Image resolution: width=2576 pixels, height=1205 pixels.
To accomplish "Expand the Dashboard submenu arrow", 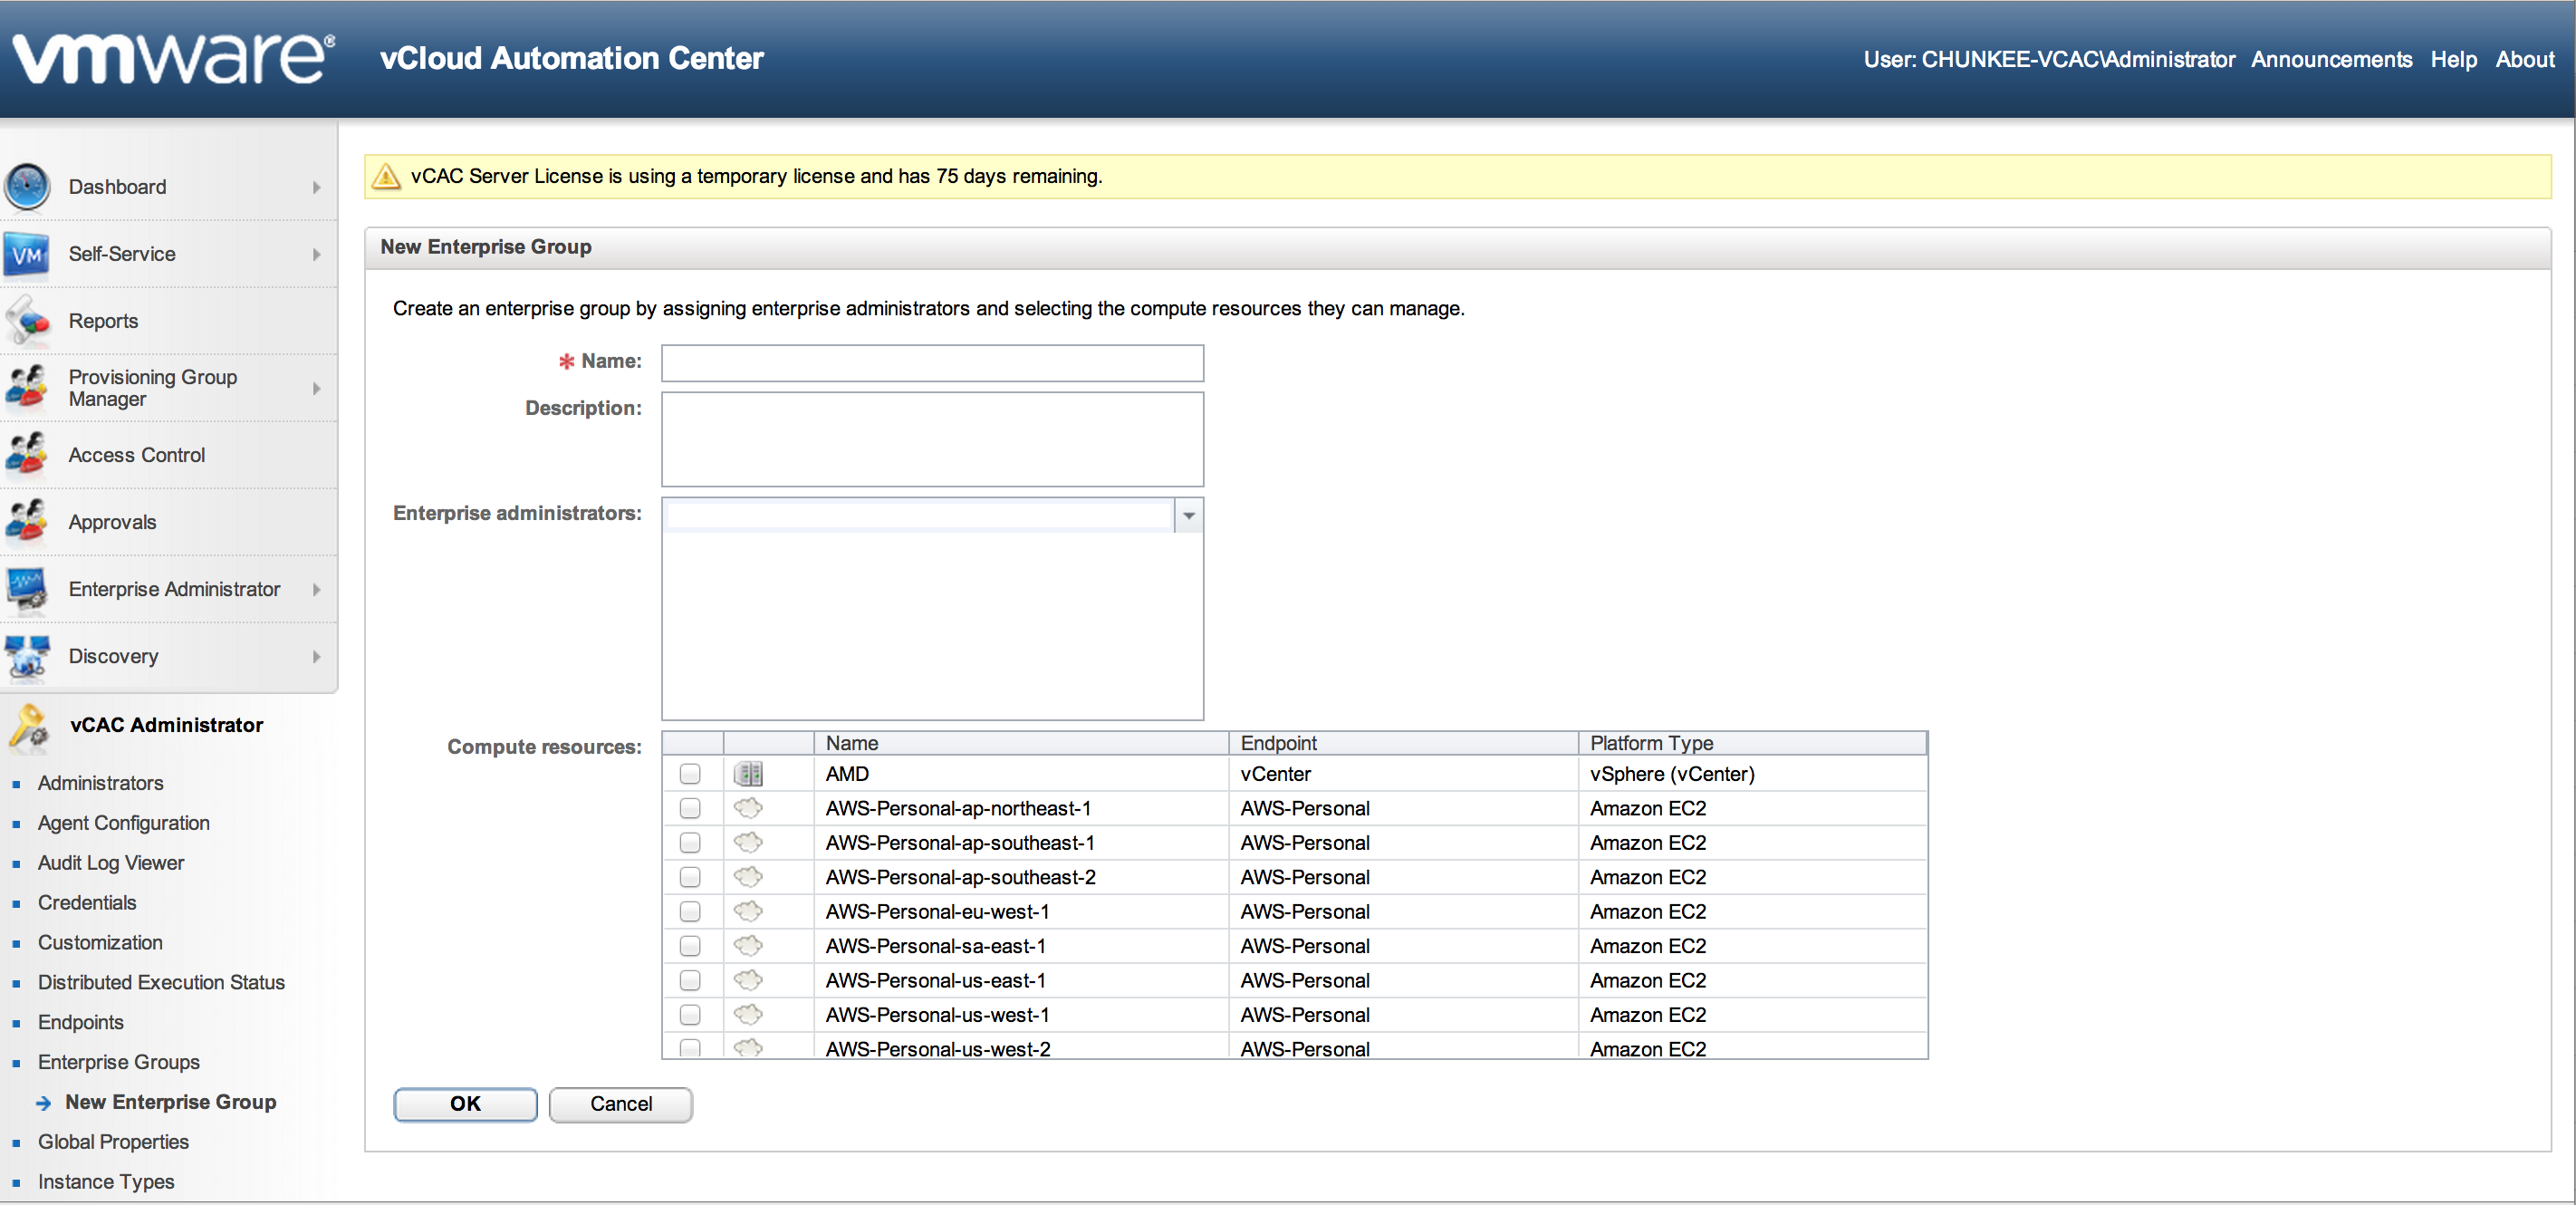I will point(316,187).
